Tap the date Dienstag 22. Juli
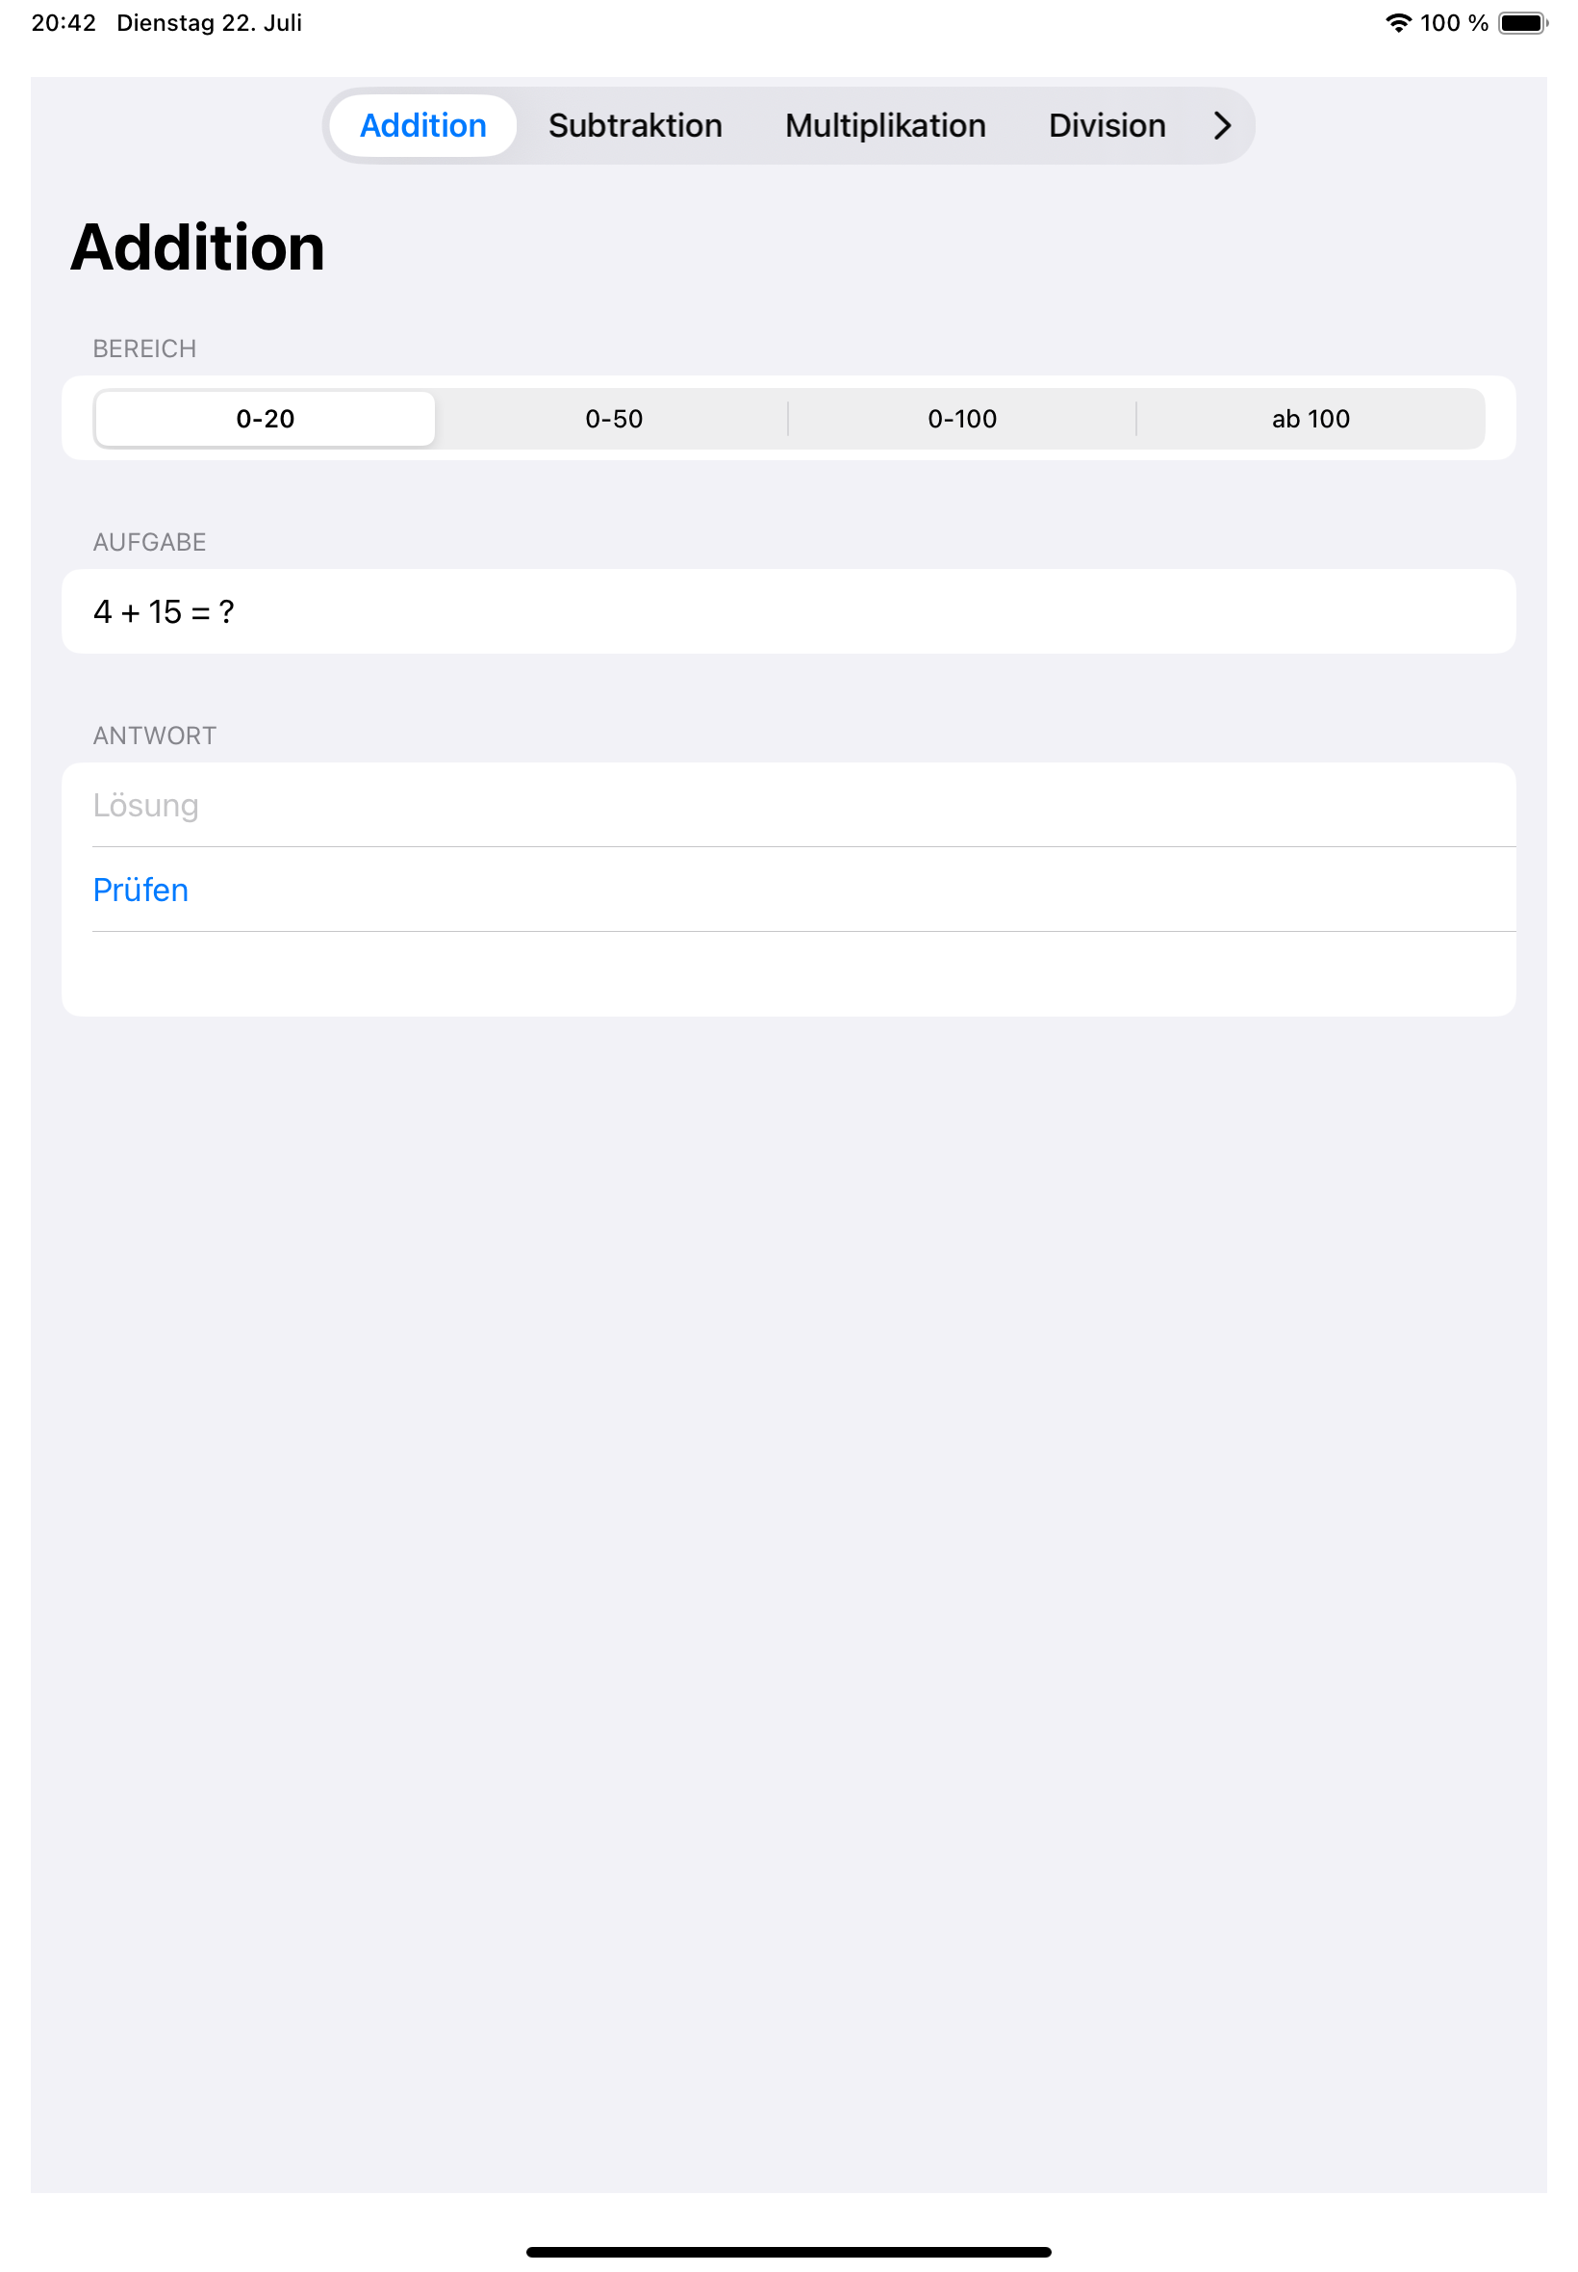This screenshot has width=1578, height=2272. point(210,23)
